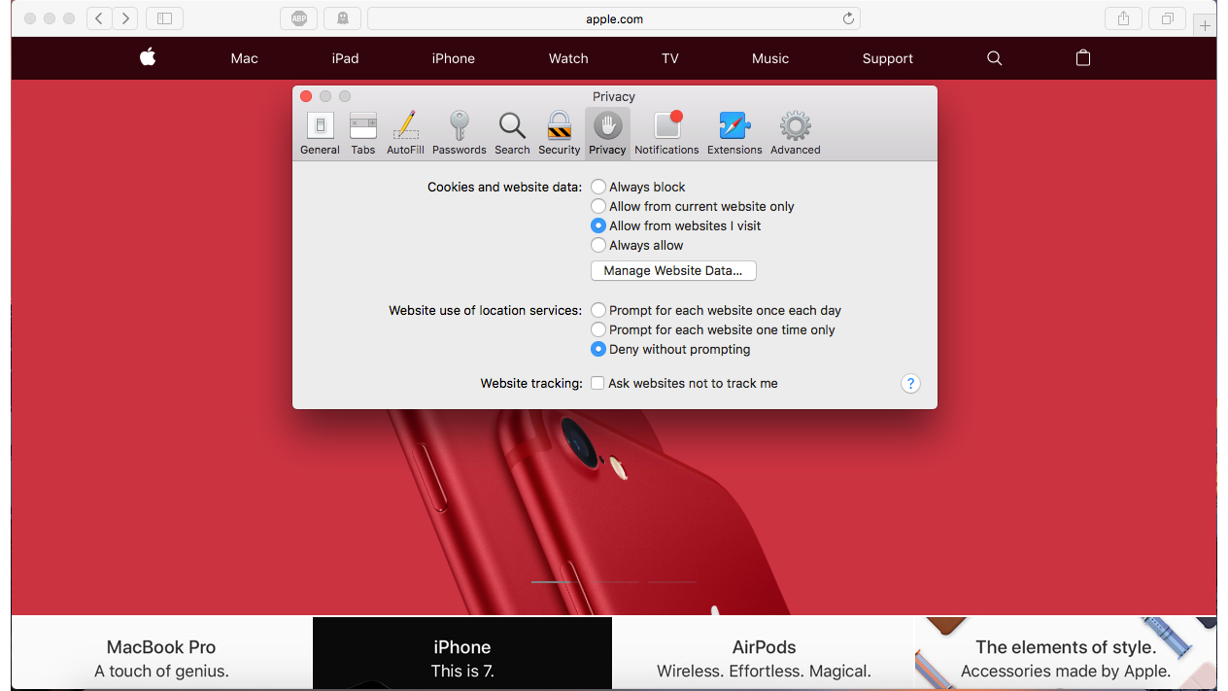Click the Safari forward arrow button
The height and width of the screenshot is (691, 1228).
(125, 18)
